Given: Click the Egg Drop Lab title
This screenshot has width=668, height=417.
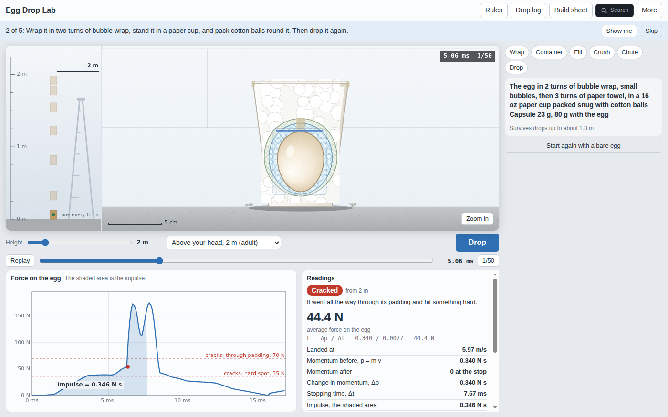Looking at the screenshot, I should 31,10.
